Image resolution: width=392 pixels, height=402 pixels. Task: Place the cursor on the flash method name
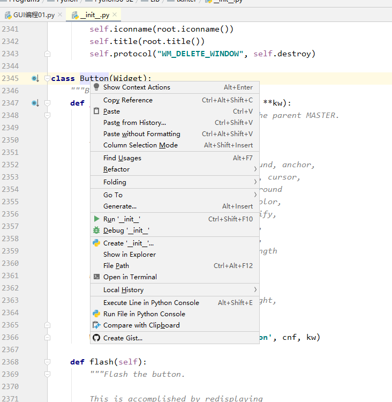coord(101,362)
